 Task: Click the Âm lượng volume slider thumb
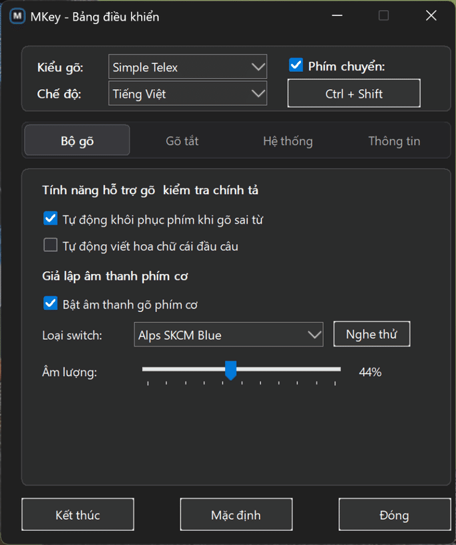230,371
